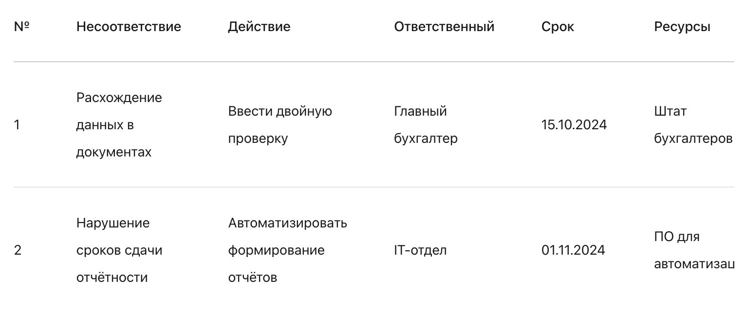The width and height of the screenshot is (747, 312).
Task: Click 'ПО для автоматизации' cell
Action: pyautogui.click(x=694, y=250)
